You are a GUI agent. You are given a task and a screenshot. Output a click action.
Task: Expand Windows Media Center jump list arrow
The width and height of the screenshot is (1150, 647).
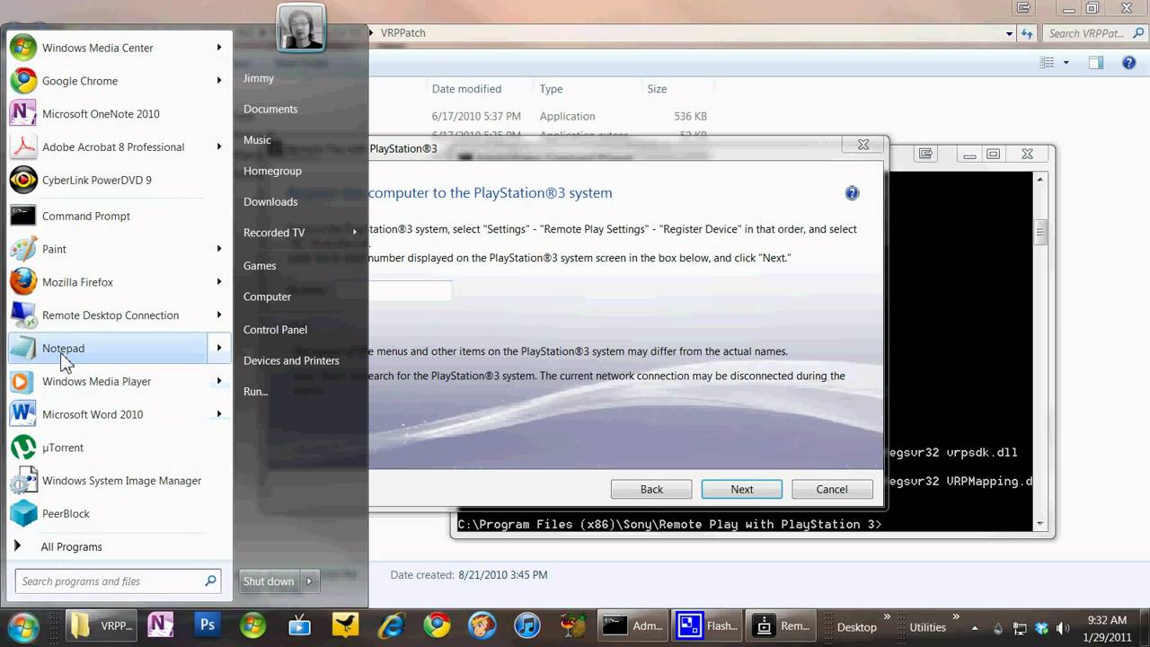pyautogui.click(x=219, y=48)
